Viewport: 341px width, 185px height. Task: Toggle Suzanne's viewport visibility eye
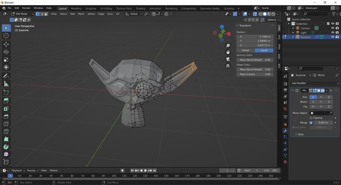(332, 37)
